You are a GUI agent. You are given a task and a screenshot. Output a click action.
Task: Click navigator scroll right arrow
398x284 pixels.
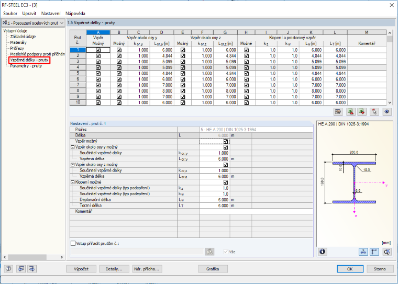[62, 257]
